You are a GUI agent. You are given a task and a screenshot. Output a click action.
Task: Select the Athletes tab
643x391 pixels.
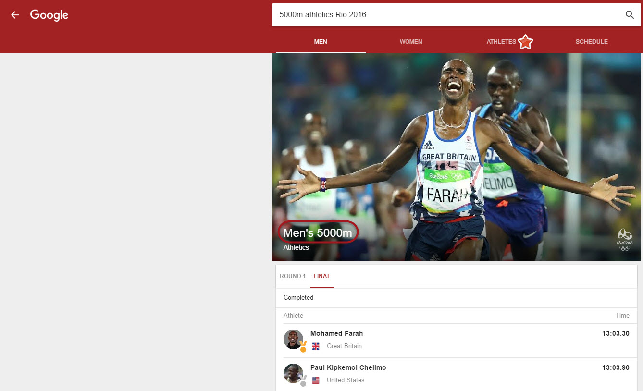pos(501,42)
